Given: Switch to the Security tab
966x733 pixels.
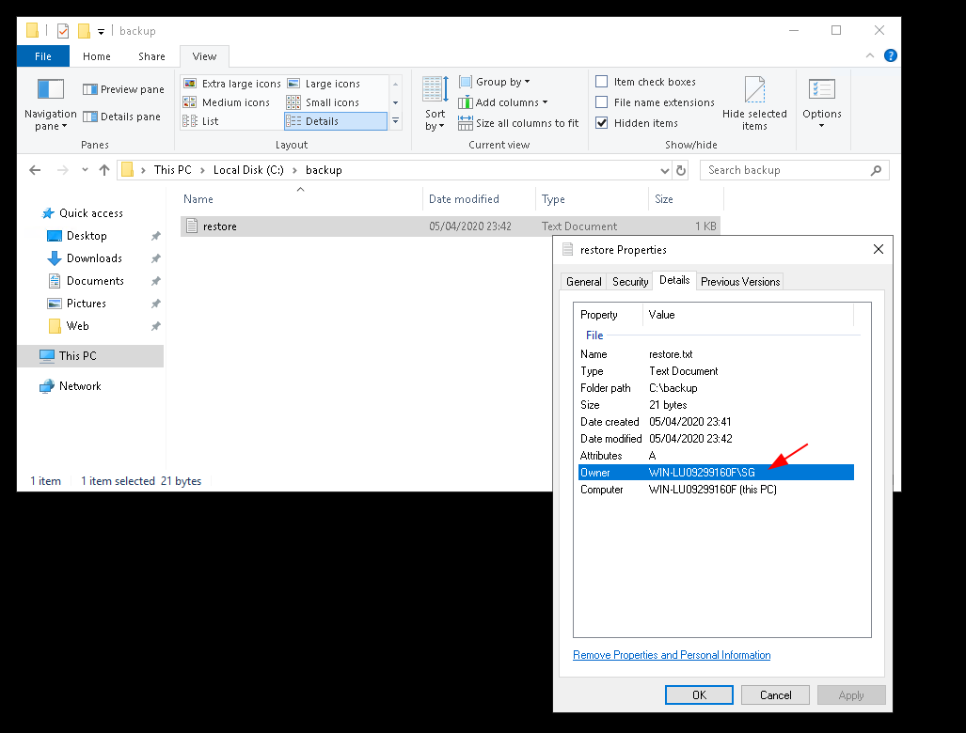Looking at the screenshot, I should click(x=630, y=281).
